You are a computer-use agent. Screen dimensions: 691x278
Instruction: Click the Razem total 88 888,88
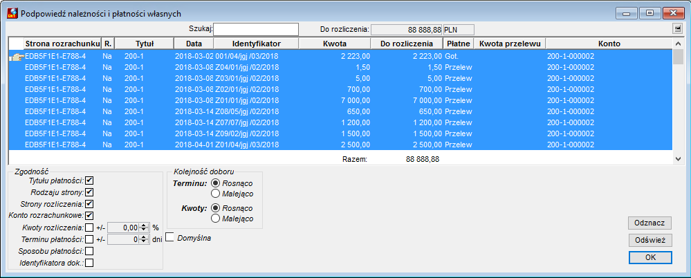pyautogui.click(x=422, y=160)
